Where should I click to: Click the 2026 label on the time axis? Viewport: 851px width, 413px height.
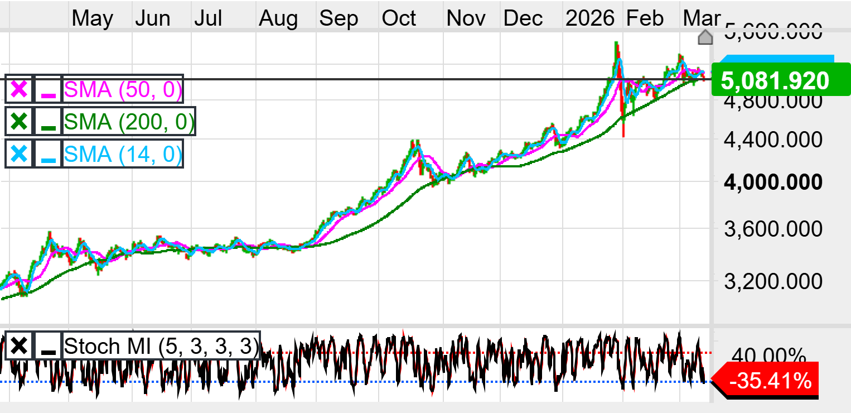coord(589,18)
